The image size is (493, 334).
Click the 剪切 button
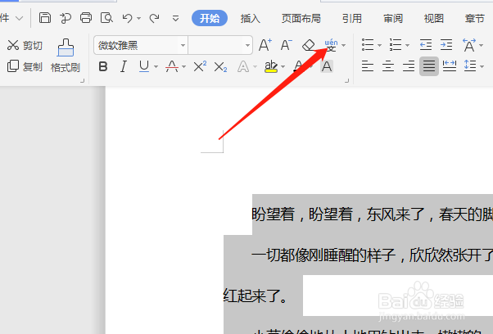coord(25,45)
